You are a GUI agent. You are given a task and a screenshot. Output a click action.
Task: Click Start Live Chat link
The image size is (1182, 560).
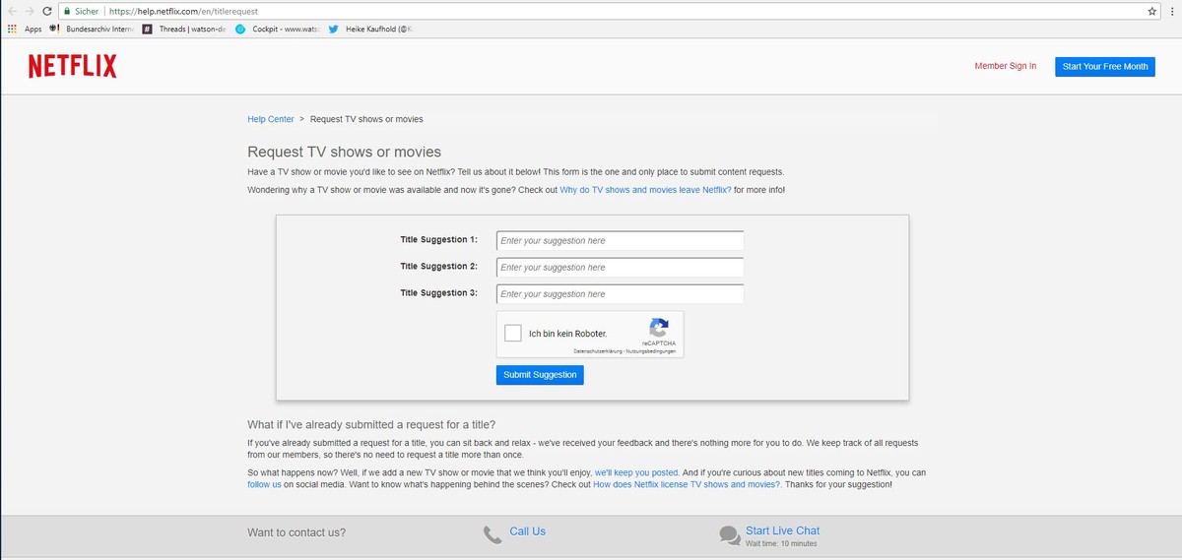click(782, 530)
